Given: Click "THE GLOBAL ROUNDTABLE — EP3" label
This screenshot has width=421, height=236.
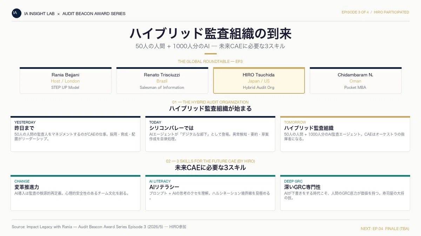Looking at the screenshot, I should click(210, 62).
